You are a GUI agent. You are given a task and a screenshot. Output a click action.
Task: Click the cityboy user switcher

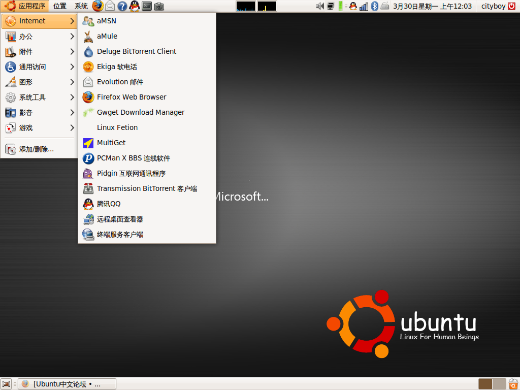[x=493, y=6]
